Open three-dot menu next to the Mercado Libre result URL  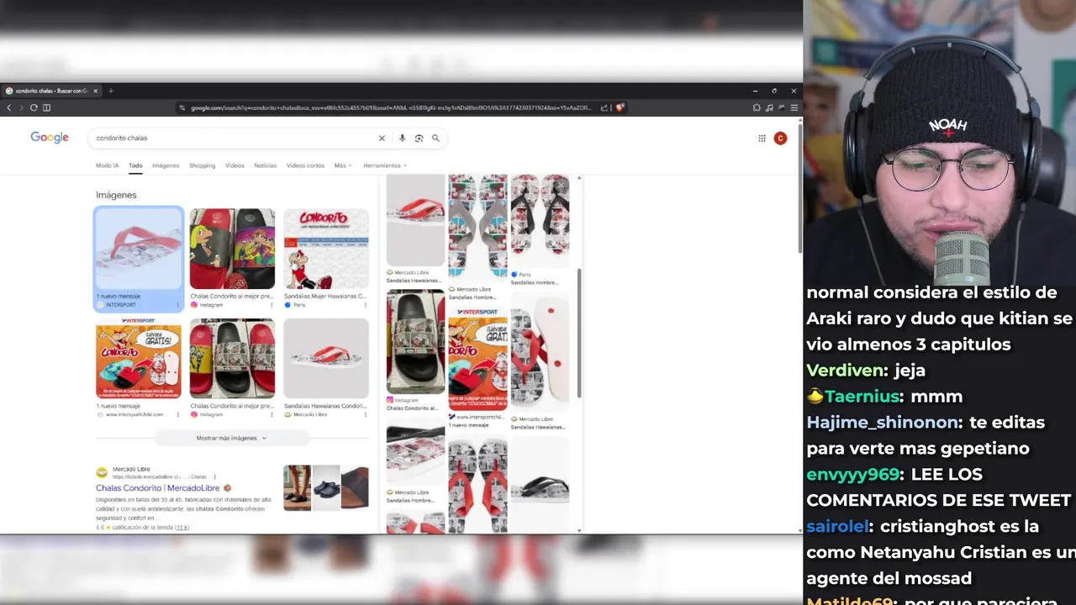pos(214,476)
